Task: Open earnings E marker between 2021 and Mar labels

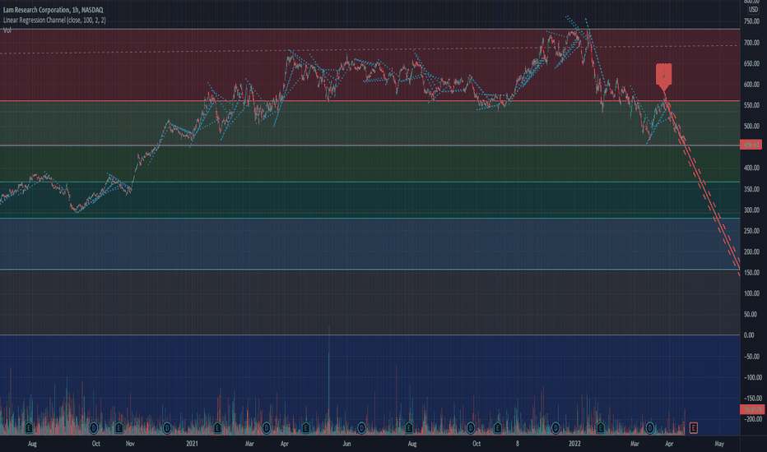Action: [217, 428]
